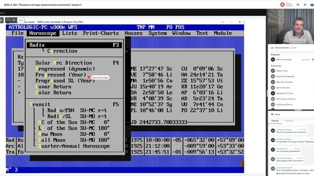Click the camera icon in top bar
314x176 pixels.
[x=298, y=4]
